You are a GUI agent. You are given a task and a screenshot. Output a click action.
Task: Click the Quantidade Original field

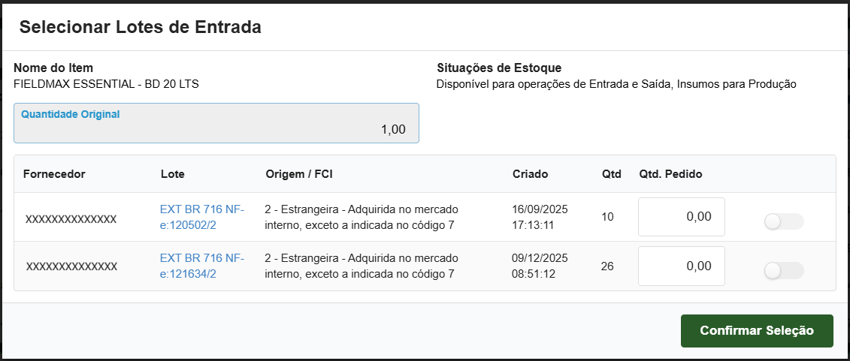tap(216, 124)
